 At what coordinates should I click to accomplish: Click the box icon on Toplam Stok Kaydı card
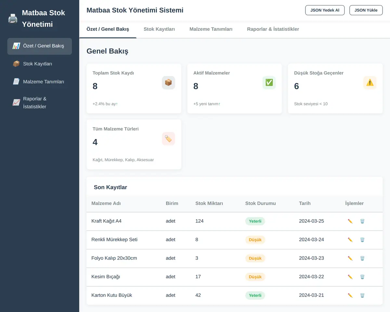pyautogui.click(x=168, y=83)
